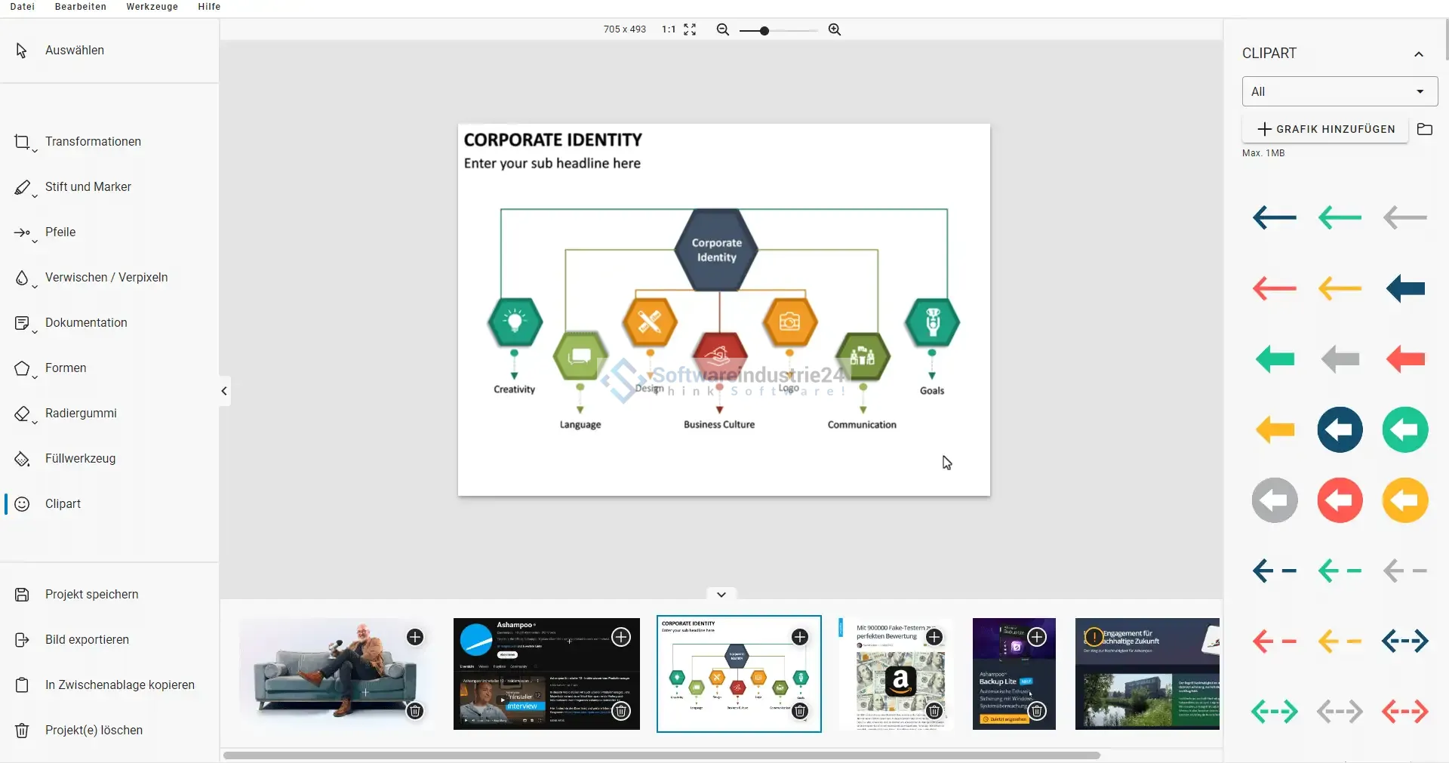Open the All clipart category dropdown

tap(1340, 91)
